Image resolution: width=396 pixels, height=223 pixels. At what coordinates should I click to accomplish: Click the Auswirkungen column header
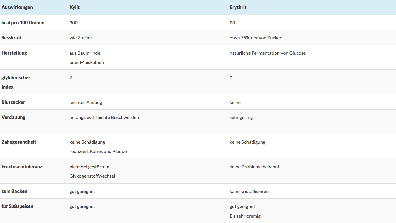(x=17, y=7)
